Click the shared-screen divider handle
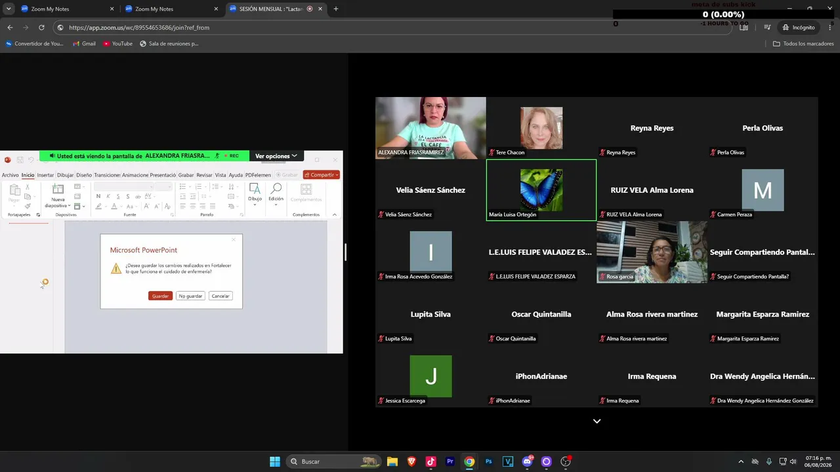This screenshot has height=472, width=840. pos(345,252)
